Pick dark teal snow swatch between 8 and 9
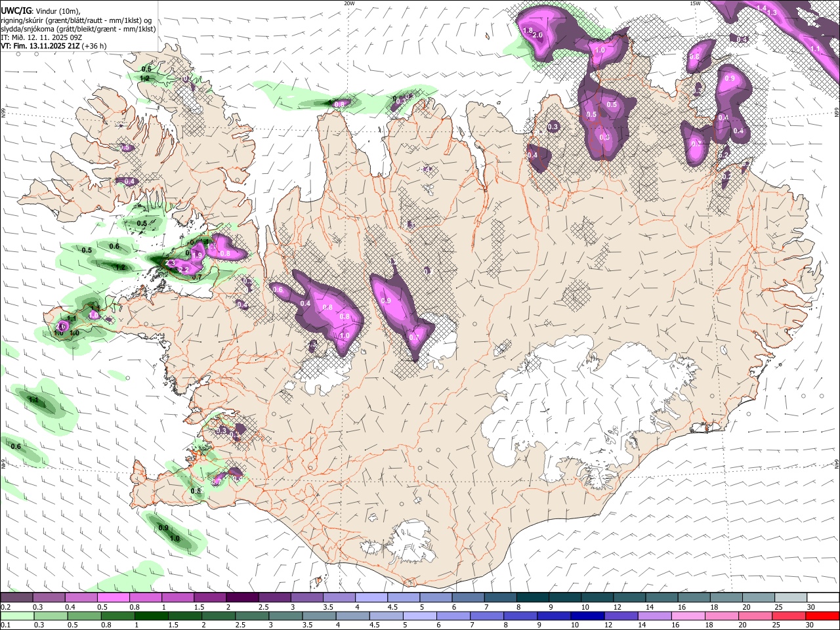The width and height of the screenshot is (840, 630). point(533,598)
